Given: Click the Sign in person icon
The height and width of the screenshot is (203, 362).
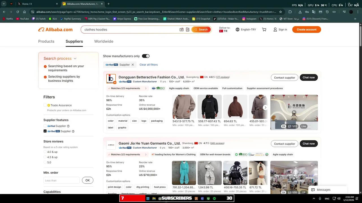Looking at the screenshot, I should coord(275,30).
